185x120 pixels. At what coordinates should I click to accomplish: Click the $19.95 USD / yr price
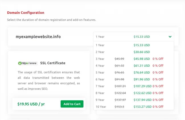[31, 104]
